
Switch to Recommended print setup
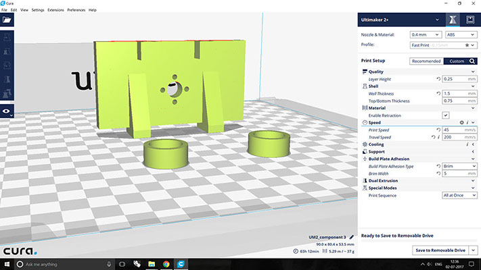tap(426, 61)
